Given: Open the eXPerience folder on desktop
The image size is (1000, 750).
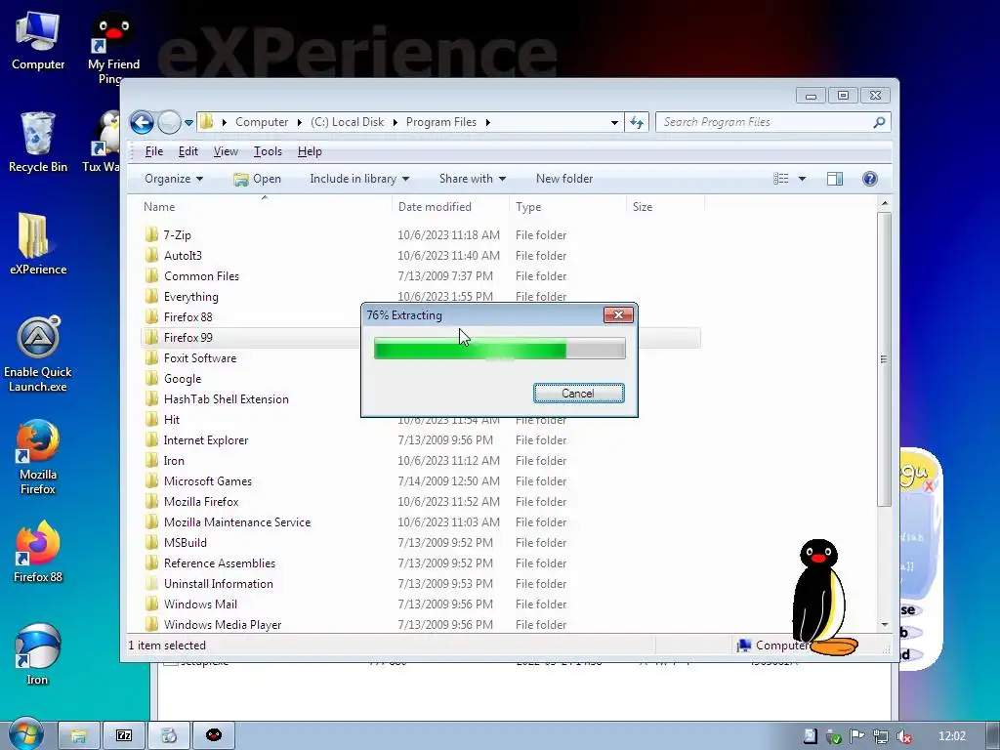Looking at the screenshot, I should (38, 243).
